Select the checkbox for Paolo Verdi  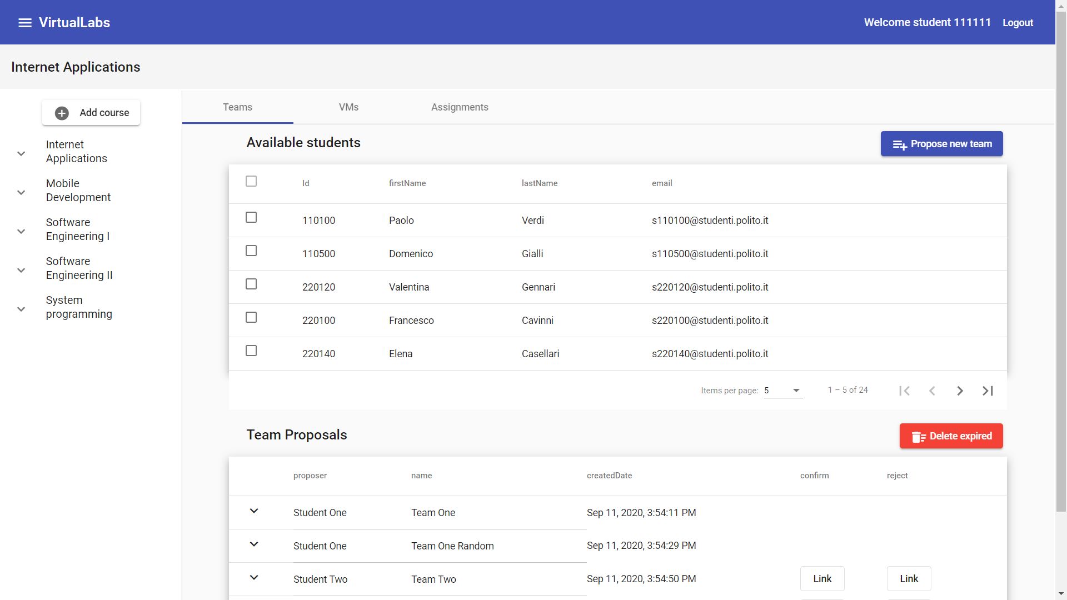(251, 217)
